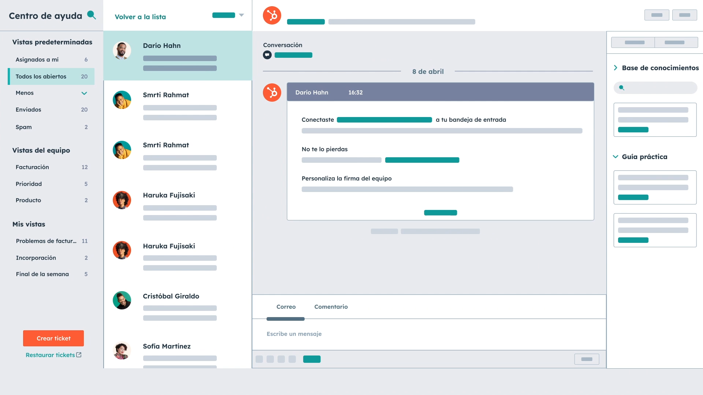This screenshot has width=703, height=395.
Task: Collapse the Guía práctica section
Action: coord(615,157)
